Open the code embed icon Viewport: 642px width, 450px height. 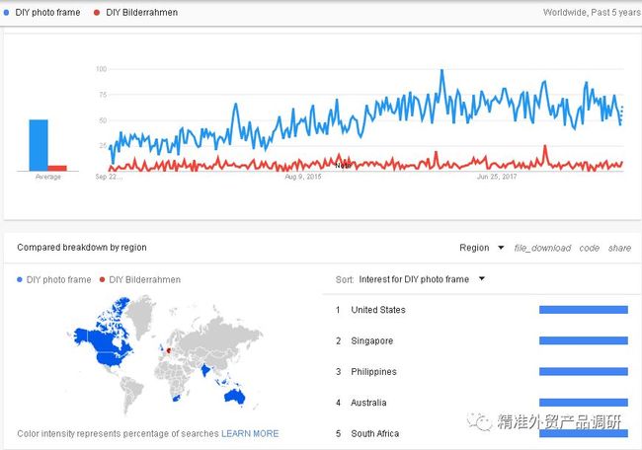[590, 248]
